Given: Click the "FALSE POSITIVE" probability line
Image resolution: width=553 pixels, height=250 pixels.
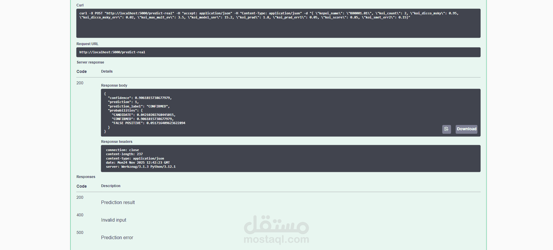Looking at the screenshot, I should coord(148,123).
